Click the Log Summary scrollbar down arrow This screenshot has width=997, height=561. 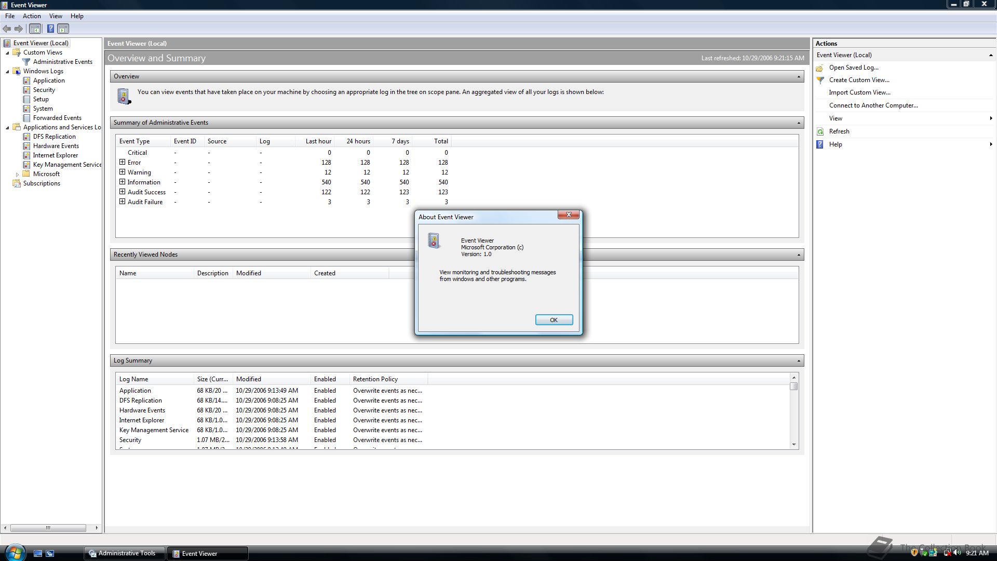coord(794,445)
